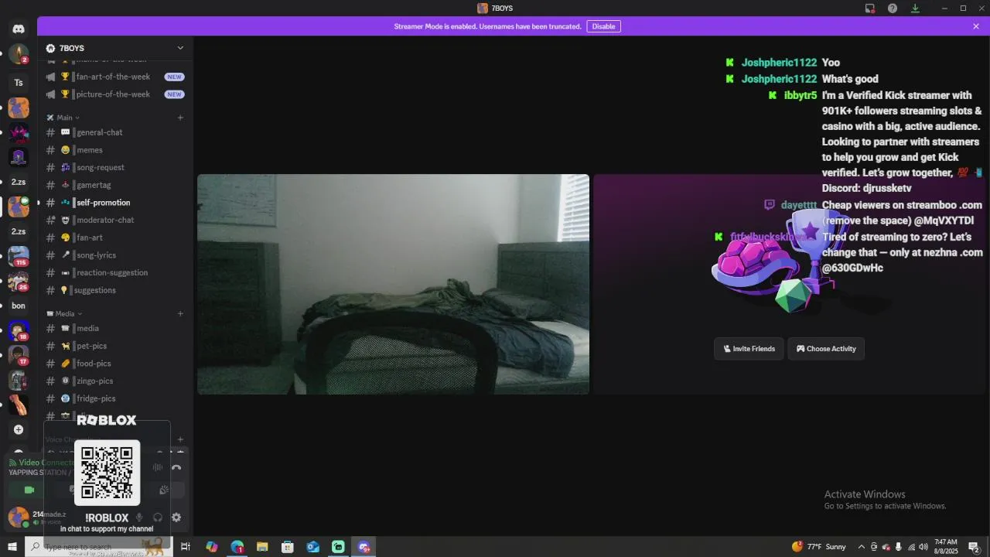The width and height of the screenshot is (990, 557).
Task: Open Discord direct messages home
Action: [19, 29]
